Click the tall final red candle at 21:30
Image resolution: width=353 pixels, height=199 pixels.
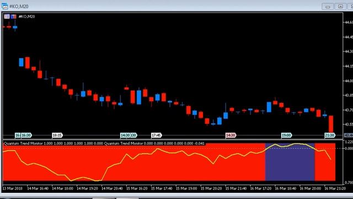pyautogui.click(x=331, y=124)
